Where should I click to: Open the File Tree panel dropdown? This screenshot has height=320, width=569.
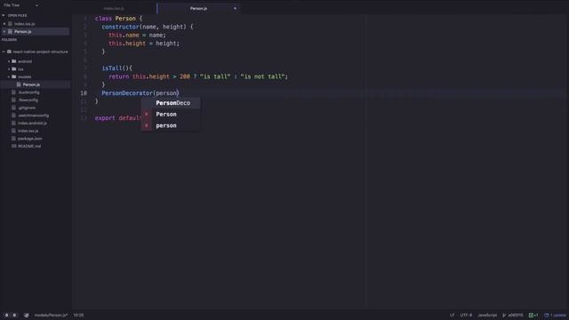coord(36,5)
